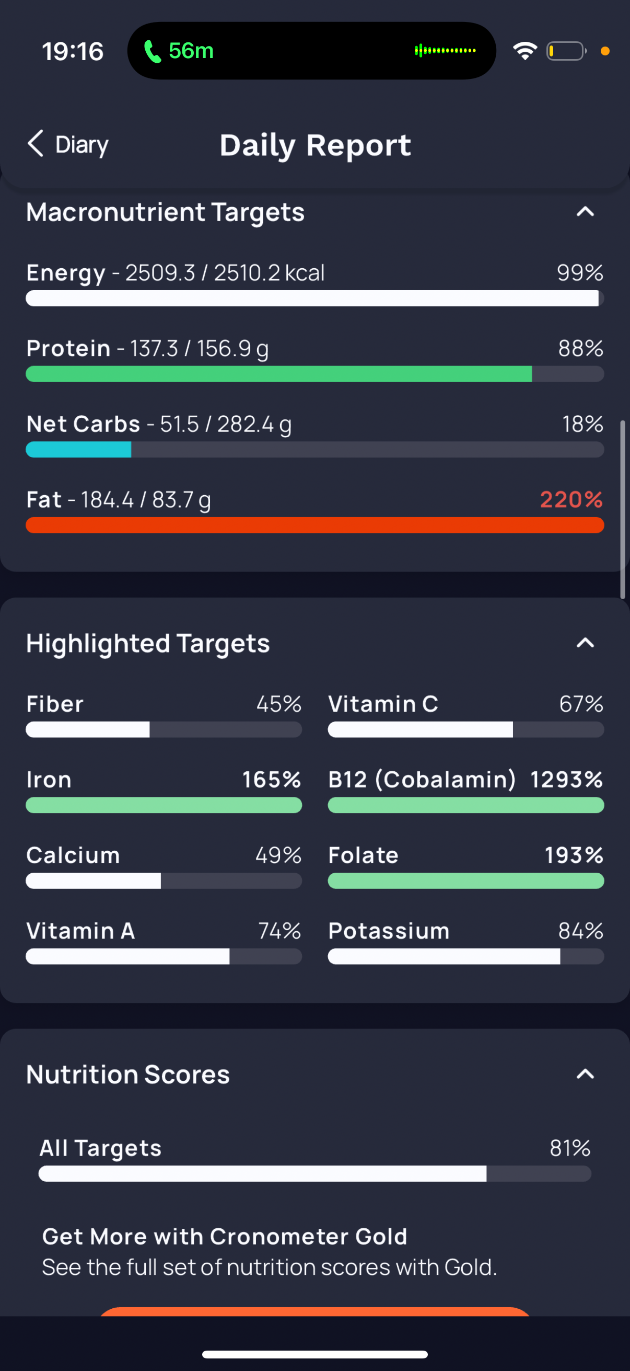Tap the page scrollbar indicator
Viewport: 630px width, 1371px height.
623,510
